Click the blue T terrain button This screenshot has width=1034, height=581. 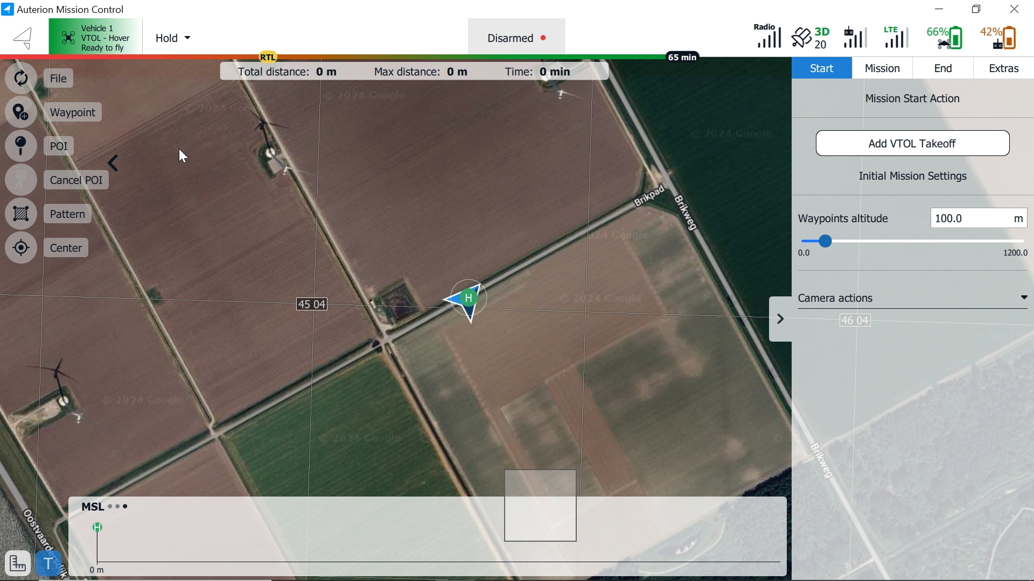pos(48,563)
